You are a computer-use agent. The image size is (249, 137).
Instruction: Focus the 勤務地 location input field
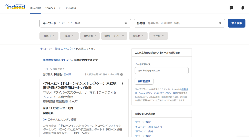pyautogui.click(x=179, y=23)
